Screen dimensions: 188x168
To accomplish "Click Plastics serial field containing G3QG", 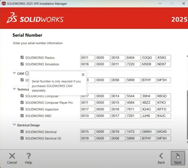I will click(148, 58).
